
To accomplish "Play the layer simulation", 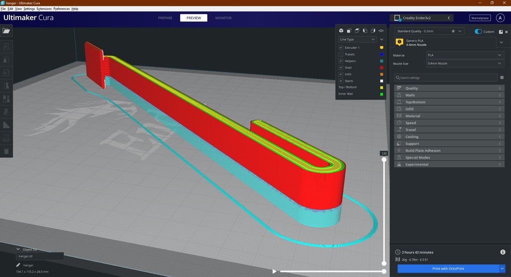I will tap(274, 271).
